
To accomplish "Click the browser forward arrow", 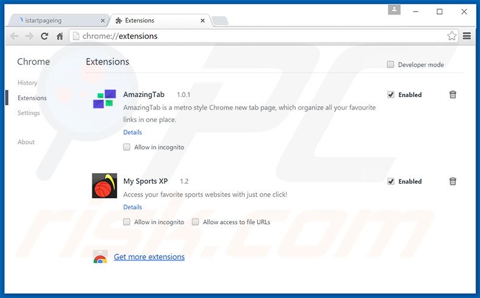I will point(29,36).
